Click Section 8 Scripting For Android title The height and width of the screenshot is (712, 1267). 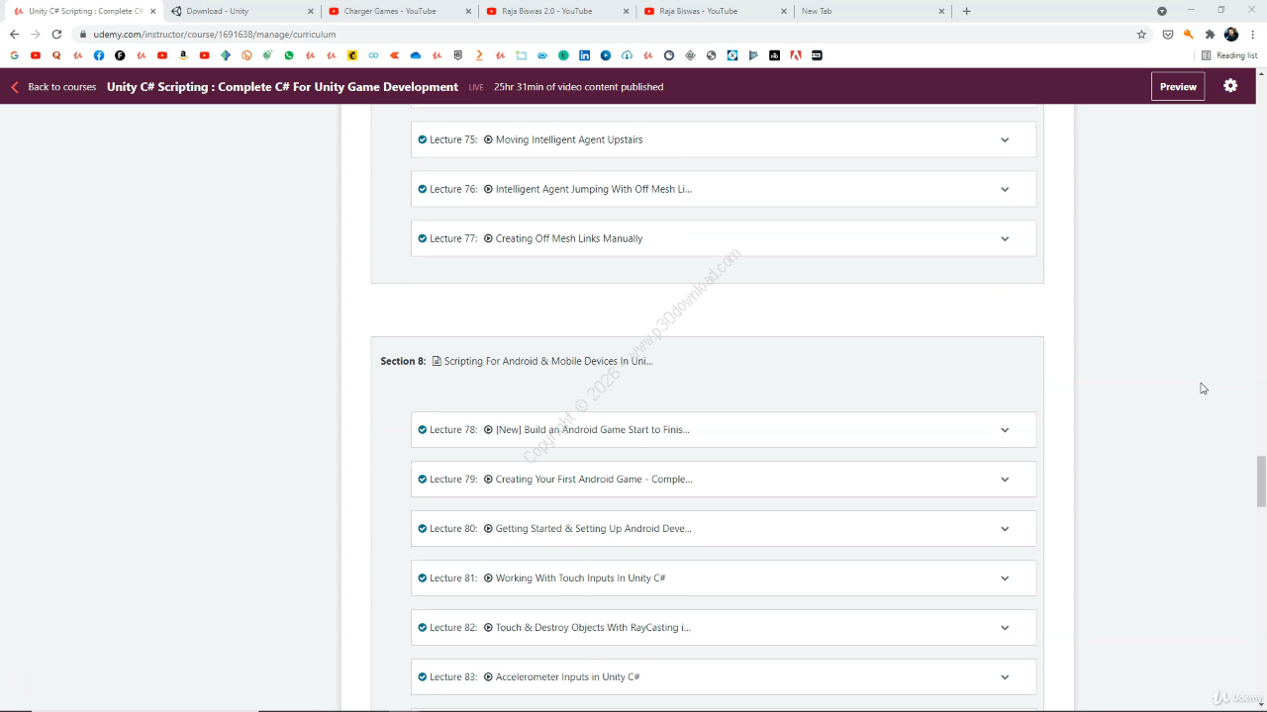[548, 361]
